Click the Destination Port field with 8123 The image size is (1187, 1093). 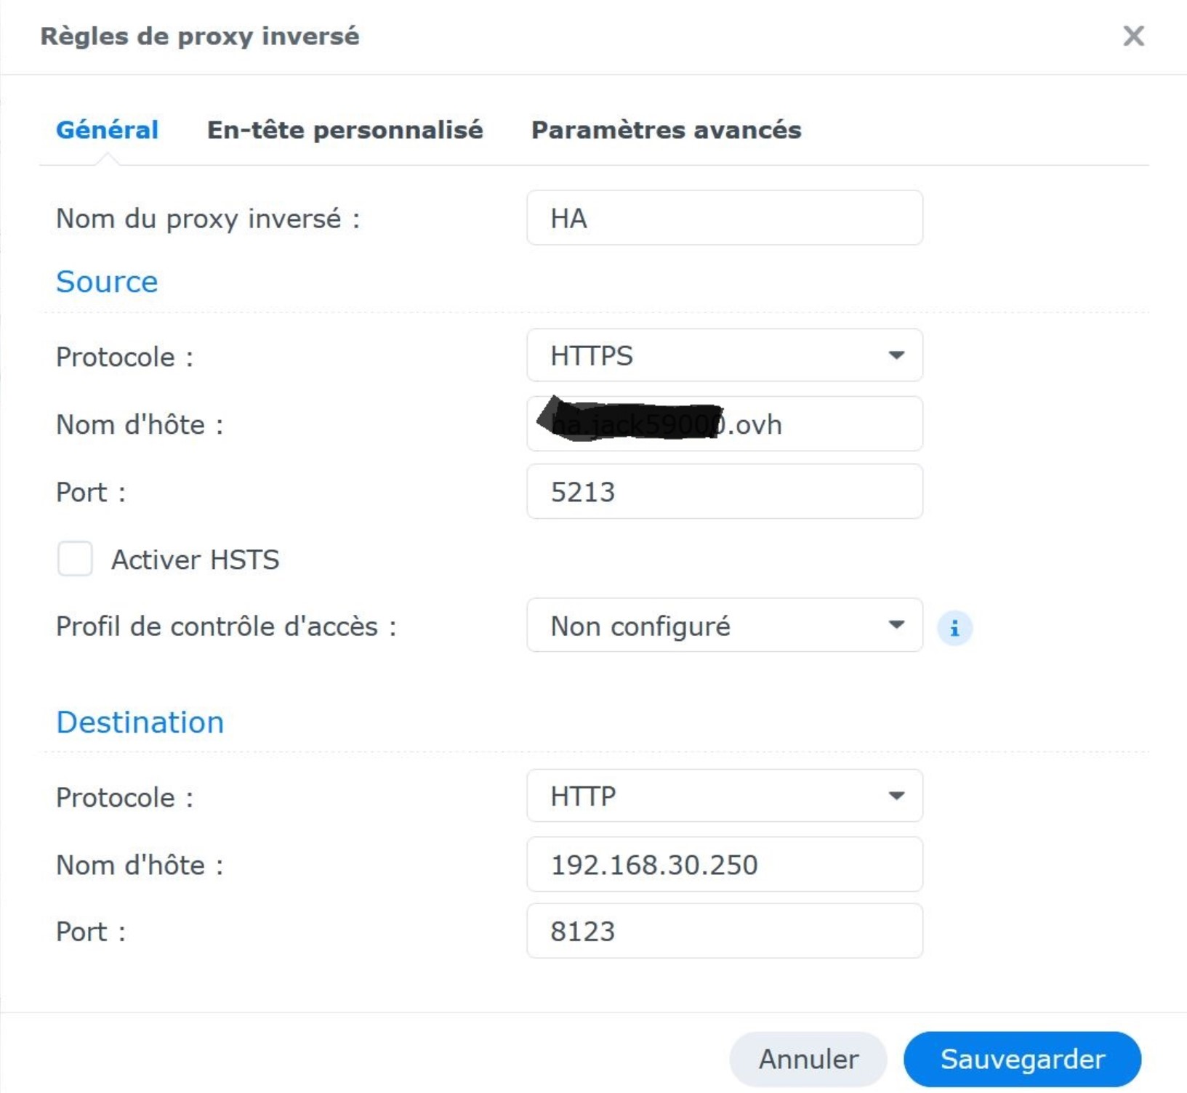[x=724, y=931]
